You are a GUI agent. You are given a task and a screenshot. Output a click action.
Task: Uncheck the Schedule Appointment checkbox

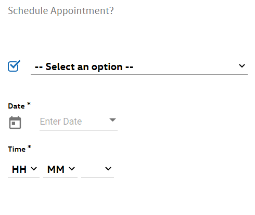(x=14, y=66)
